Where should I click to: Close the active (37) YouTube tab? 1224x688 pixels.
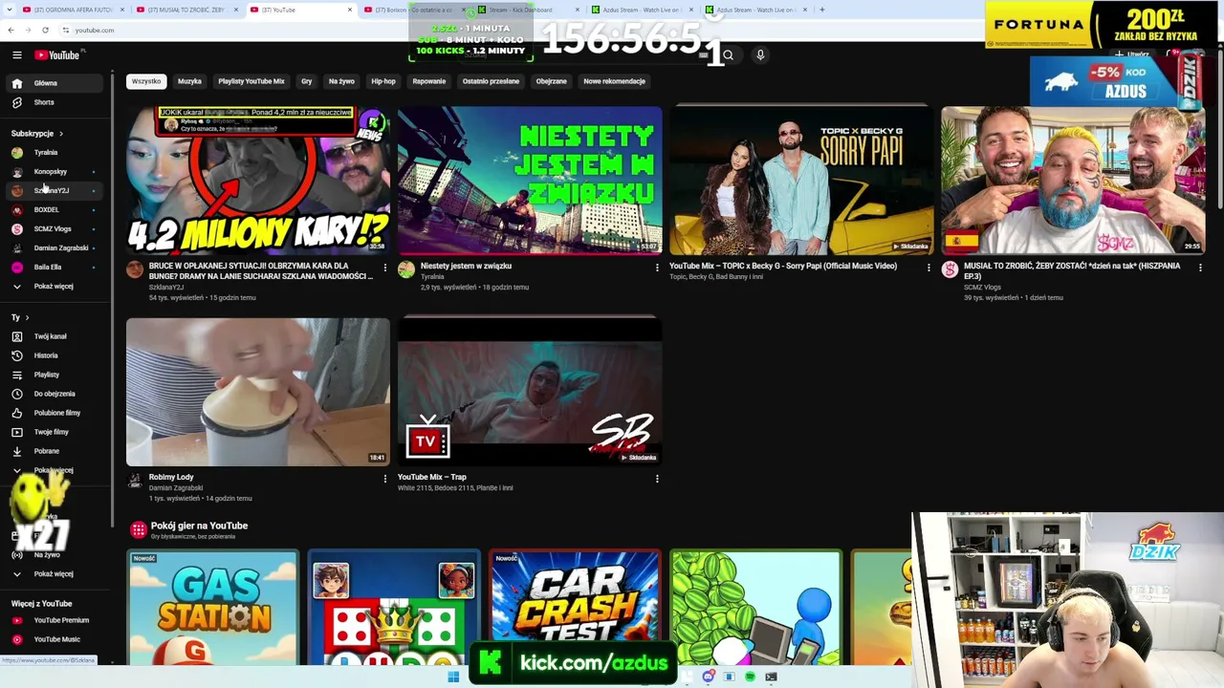350,10
